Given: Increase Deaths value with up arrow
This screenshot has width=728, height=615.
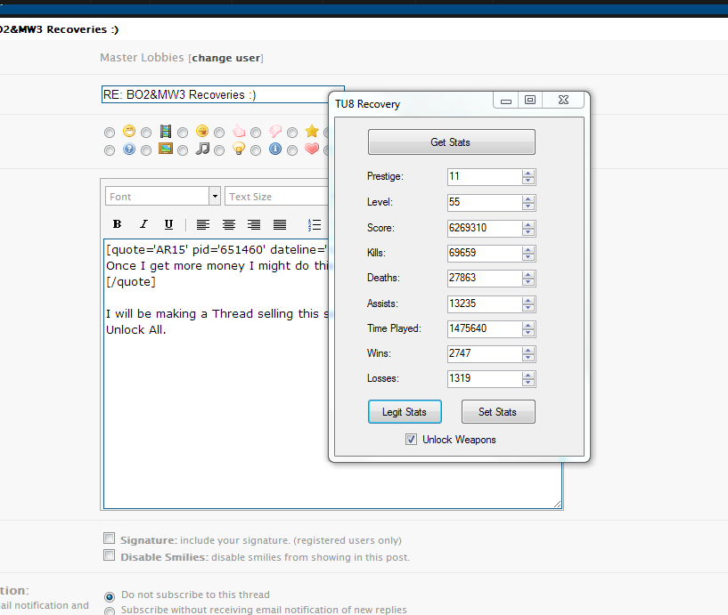Looking at the screenshot, I should (x=528, y=275).
